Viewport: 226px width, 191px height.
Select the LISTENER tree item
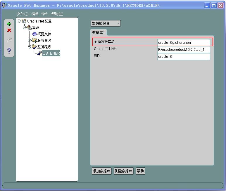coord(51,53)
